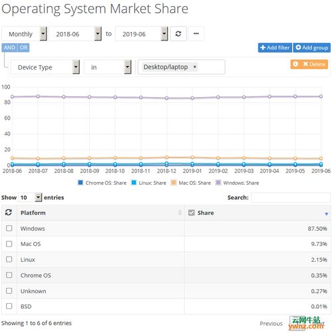Click the 2019-01 x-axis label
The image size is (332, 333).
tap(192, 171)
